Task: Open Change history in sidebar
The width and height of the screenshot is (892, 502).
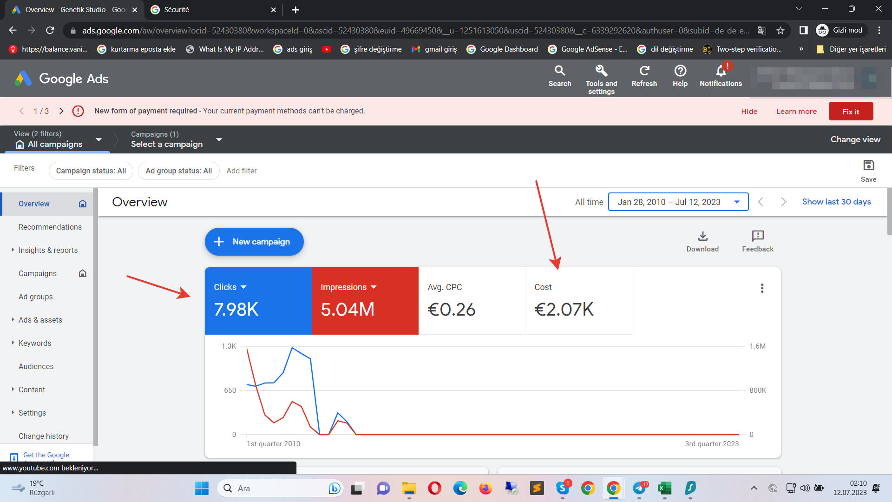Action: click(44, 436)
